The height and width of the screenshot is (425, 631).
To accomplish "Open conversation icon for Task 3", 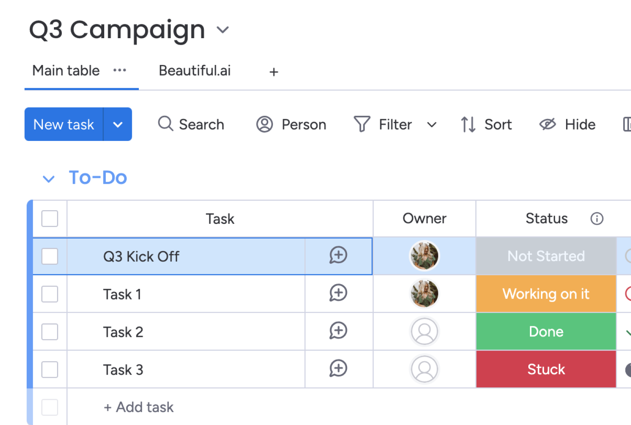I will [x=338, y=369].
